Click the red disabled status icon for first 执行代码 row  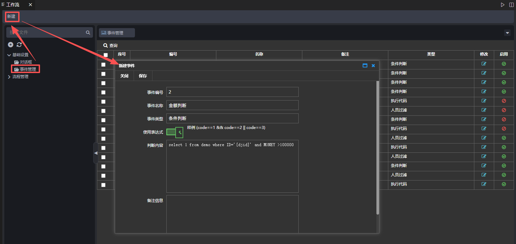pyautogui.click(x=504, y=101)
